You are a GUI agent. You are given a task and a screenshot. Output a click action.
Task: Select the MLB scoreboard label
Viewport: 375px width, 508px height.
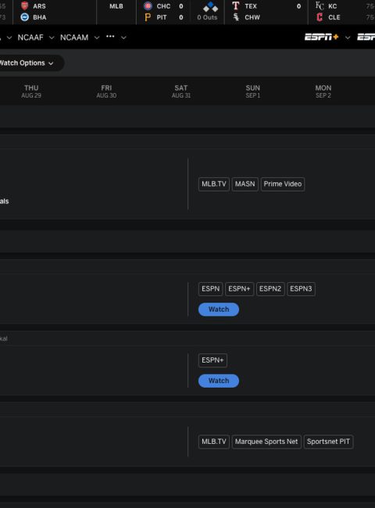[x=116, y=6]
